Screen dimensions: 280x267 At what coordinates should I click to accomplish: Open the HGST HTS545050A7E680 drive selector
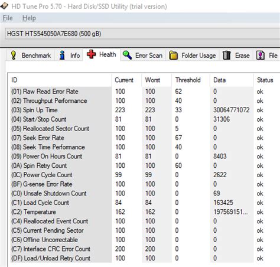pyautogui.click(x=142, y=34)
